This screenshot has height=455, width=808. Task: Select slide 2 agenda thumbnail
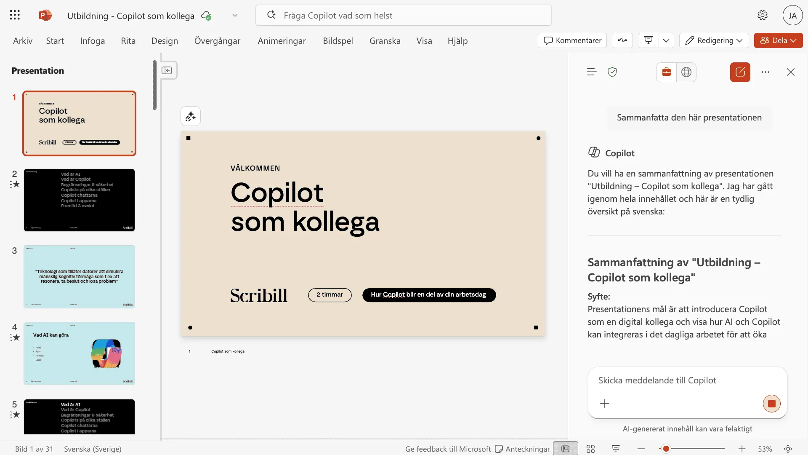point(79,200)
